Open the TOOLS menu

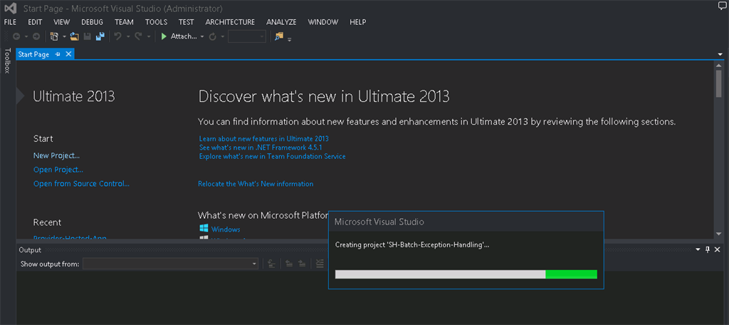coord(156,22)
